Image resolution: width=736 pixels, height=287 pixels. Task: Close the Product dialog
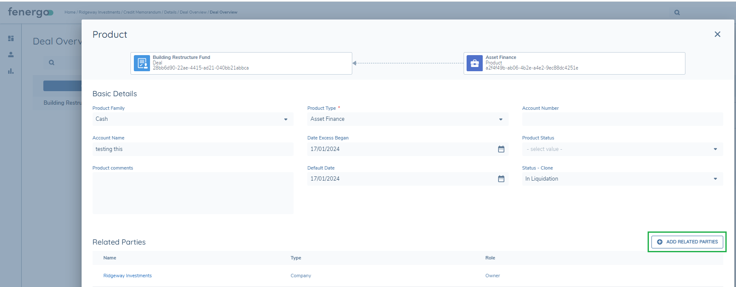tap(717, 34)
